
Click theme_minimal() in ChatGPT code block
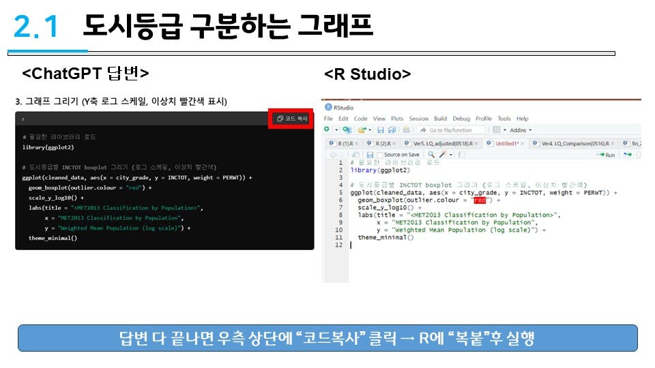pyautogui.click(x=53, y=239)
